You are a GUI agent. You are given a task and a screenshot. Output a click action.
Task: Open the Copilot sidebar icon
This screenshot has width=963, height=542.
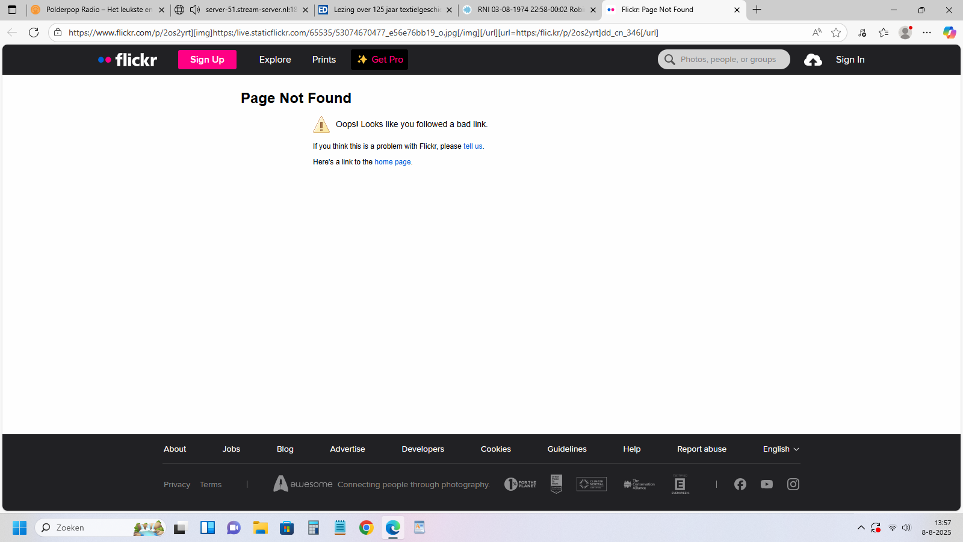pos(949,33)
